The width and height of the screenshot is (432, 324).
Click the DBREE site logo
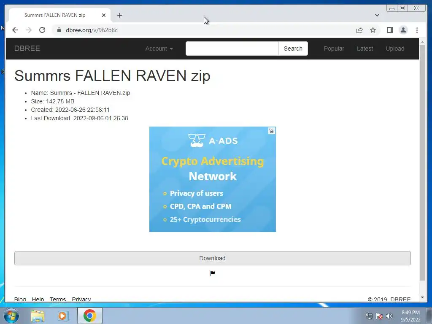pyautogui.click(x=27, y=49)
